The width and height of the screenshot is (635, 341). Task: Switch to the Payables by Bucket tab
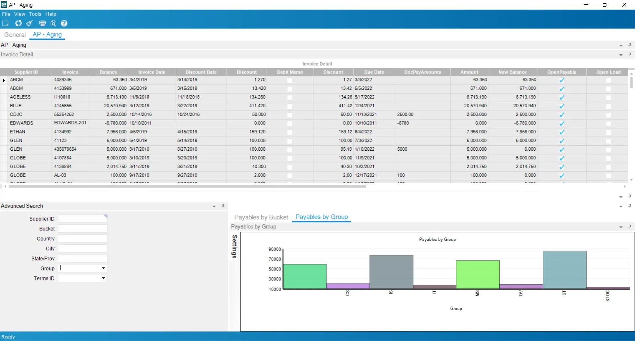click(x=261, y=217)
